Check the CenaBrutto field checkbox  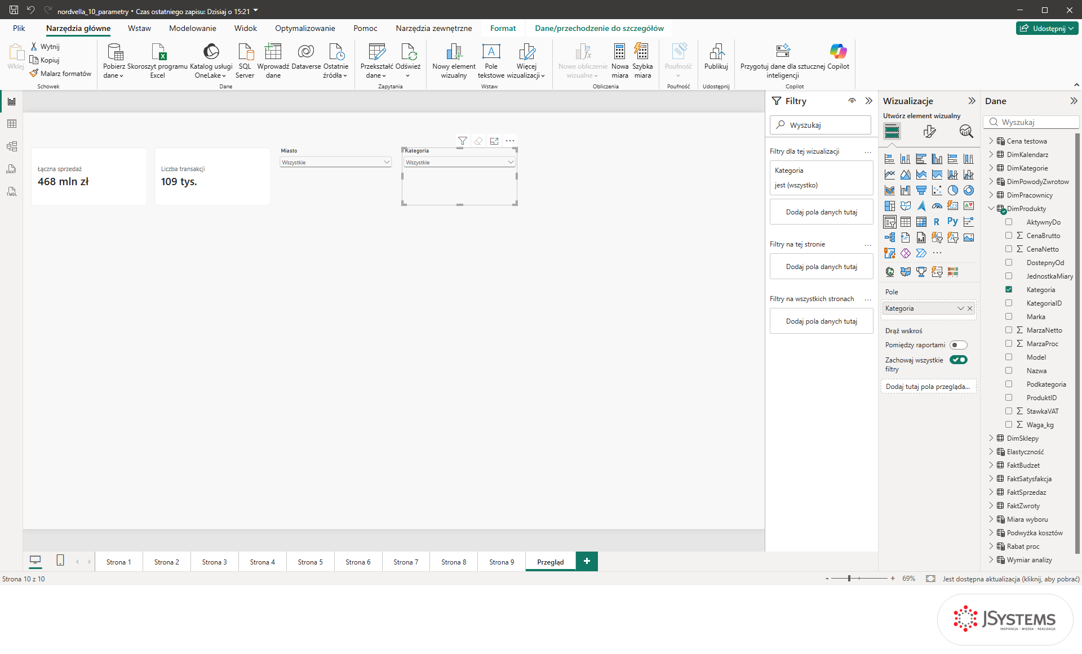[x=1009, y=236]
